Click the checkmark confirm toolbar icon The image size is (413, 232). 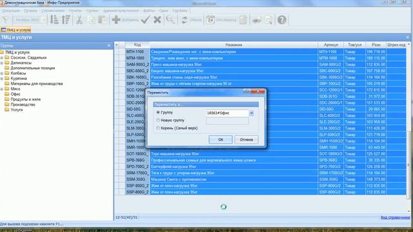click(145, 20)
